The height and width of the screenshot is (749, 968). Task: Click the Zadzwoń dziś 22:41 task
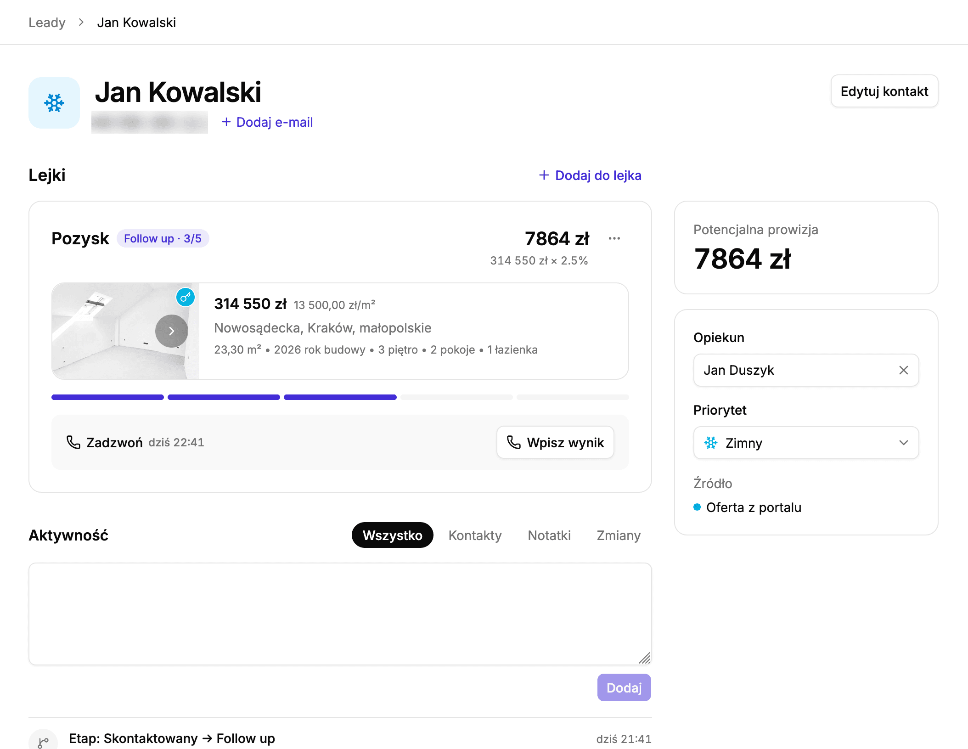(x=136, y=442)
